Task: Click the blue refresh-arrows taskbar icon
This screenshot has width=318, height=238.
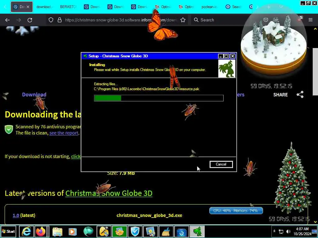Action: (x=182, y=231)
